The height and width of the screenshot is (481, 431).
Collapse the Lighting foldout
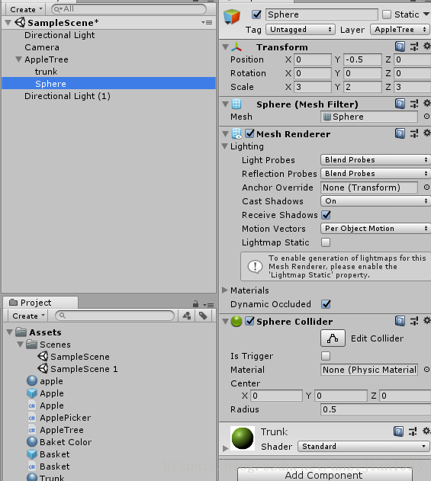[x=225, y=146]
